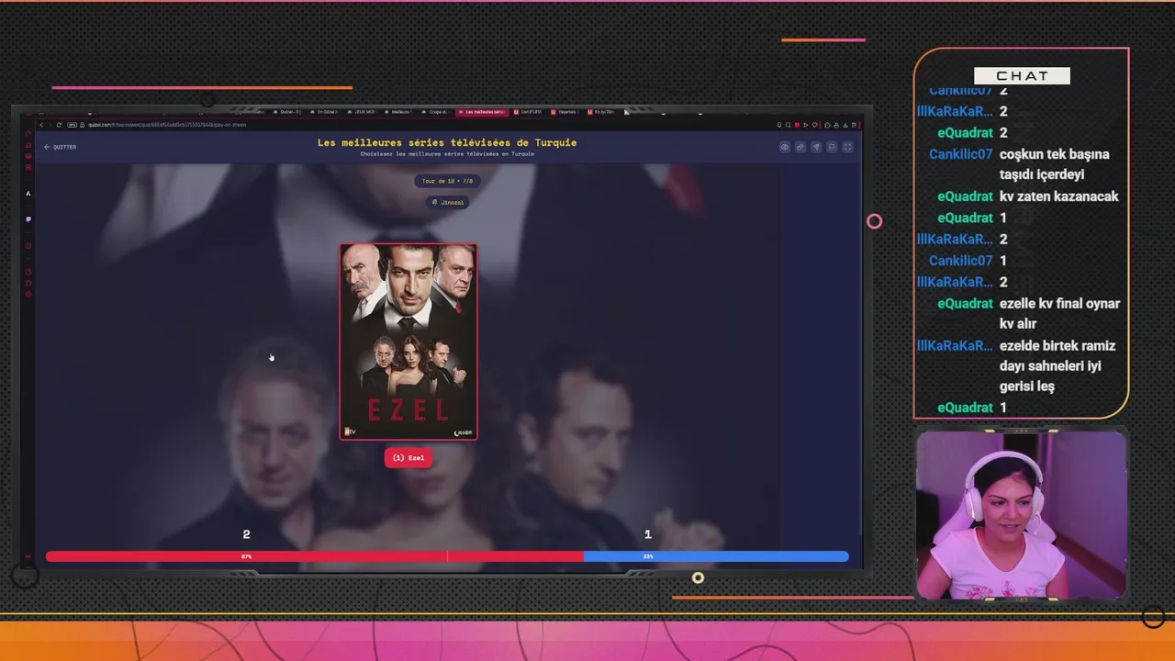This screenshot has width=1175, height=661.
Task: Switch to the 'Coupe d' browser tab
Action: point(435,112)
